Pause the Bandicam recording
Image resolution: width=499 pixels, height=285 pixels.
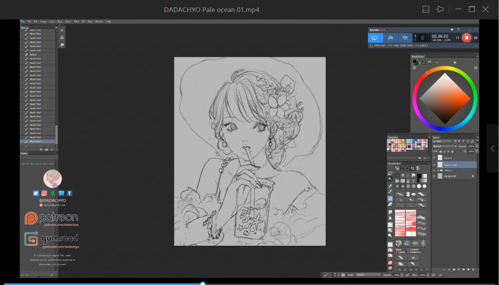[x=457, y=37]
